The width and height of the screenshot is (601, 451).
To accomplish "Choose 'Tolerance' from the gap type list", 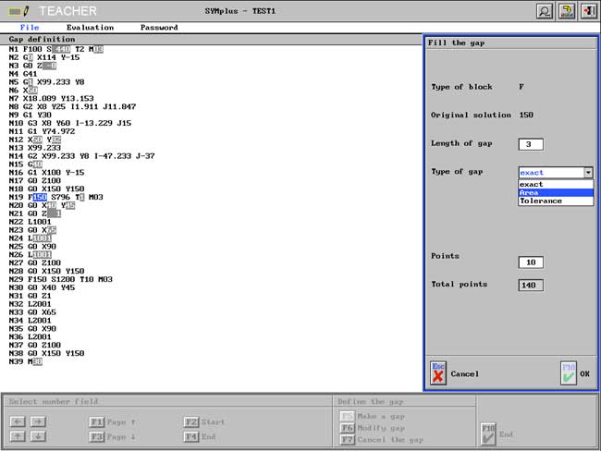I will pos(555,201).
